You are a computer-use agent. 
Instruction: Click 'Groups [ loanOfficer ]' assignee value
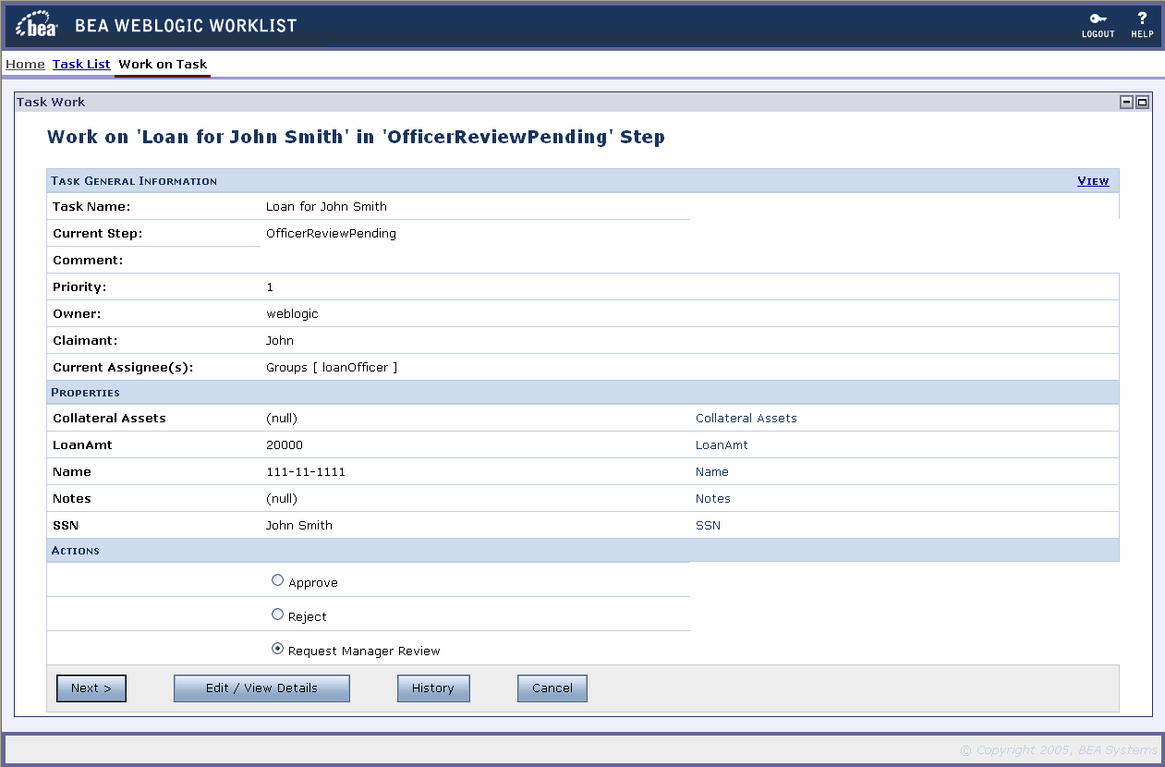coord(332,367)
